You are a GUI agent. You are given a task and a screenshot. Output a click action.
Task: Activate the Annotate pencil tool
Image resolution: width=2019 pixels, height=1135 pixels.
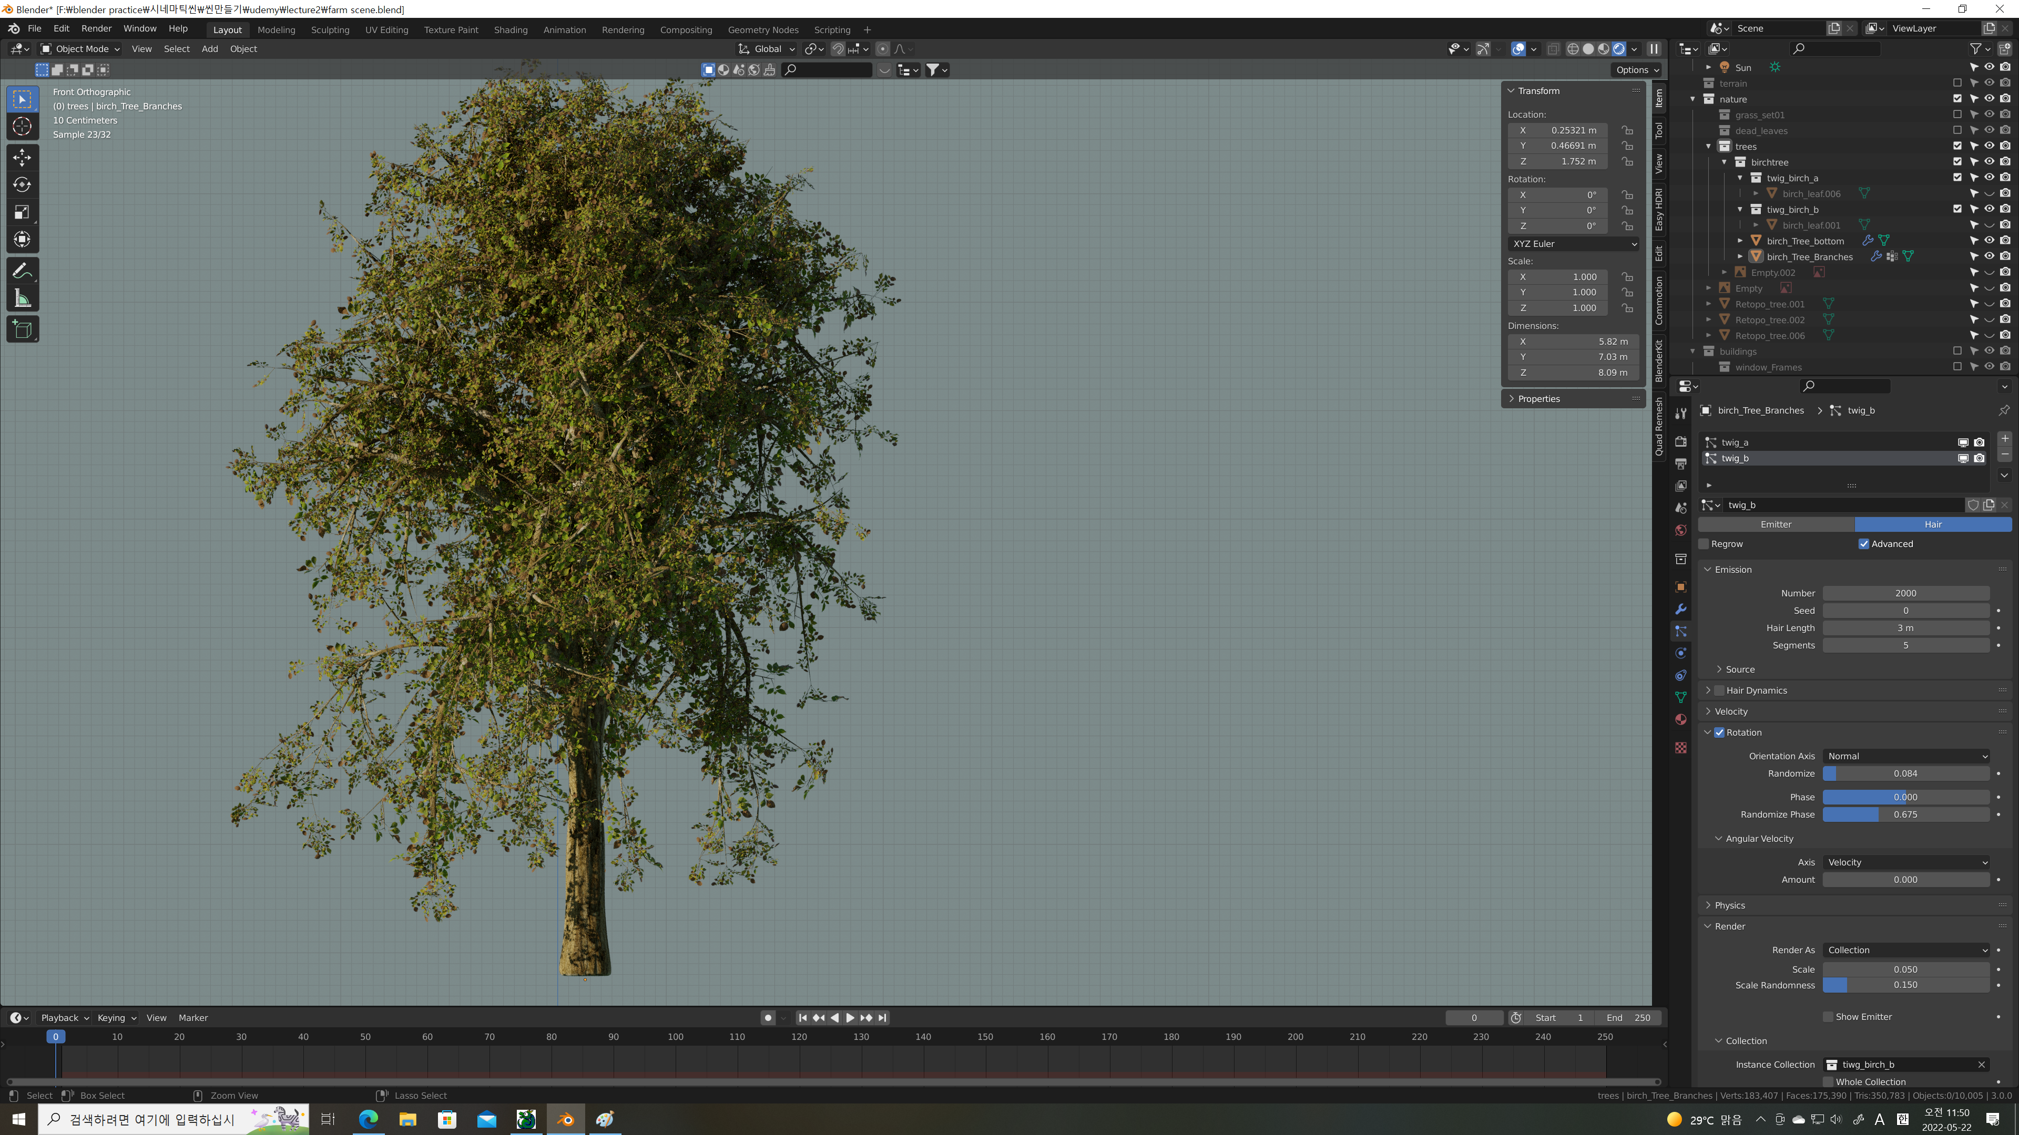pyautogui.click(x=22, y=271)
